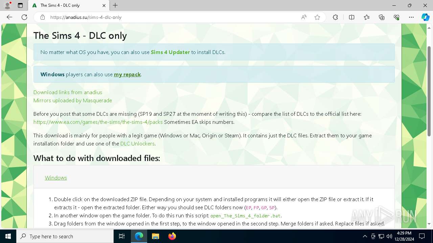Click the open_The_Sims_4_folder.bat script link

coord(246,216)
